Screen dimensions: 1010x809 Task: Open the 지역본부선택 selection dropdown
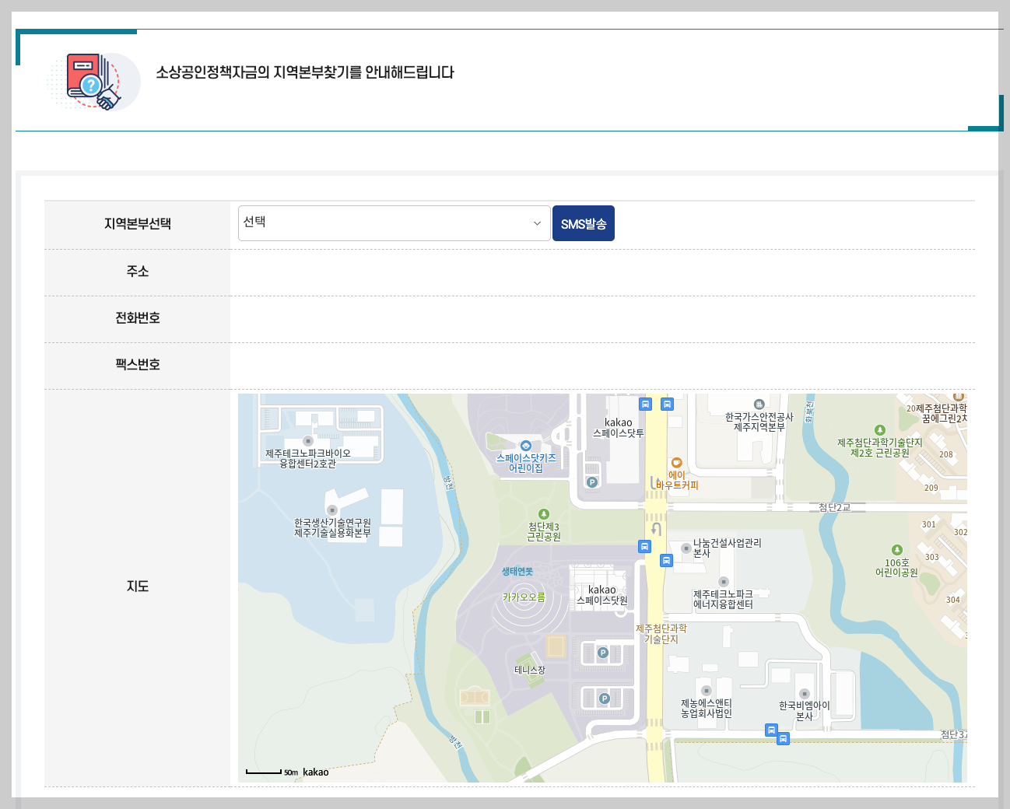pyautogui.click(x=394, y=222)
